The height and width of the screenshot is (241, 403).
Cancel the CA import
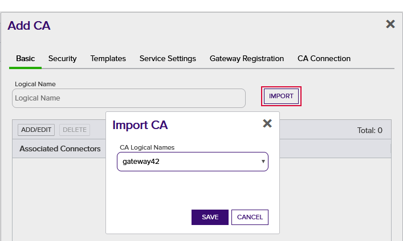click(x=250, y=217)
